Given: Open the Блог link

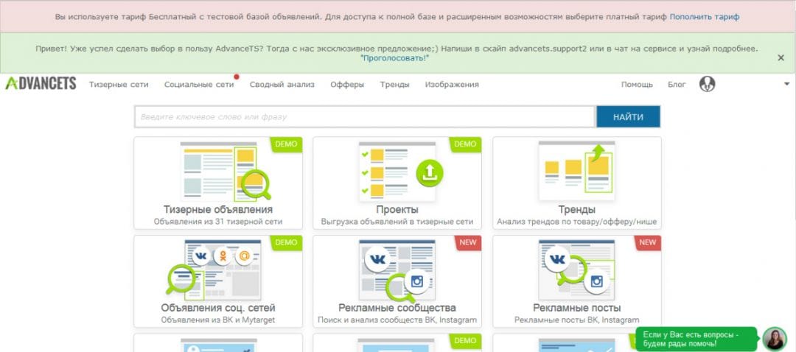Looking at the screenshot, I should [677, 85].
